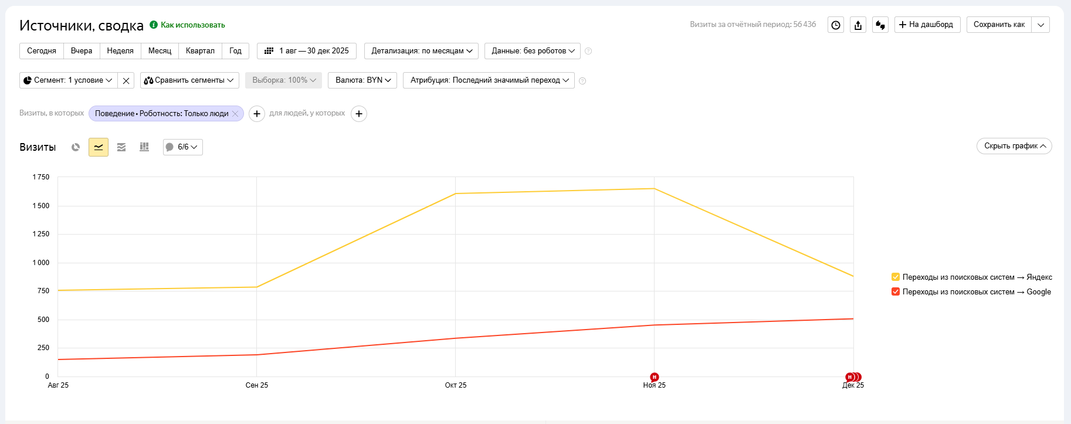The height and width of the screenshot is (424, 1071).
Task: Click the compare icon next to export
Action: coord(880,25)
